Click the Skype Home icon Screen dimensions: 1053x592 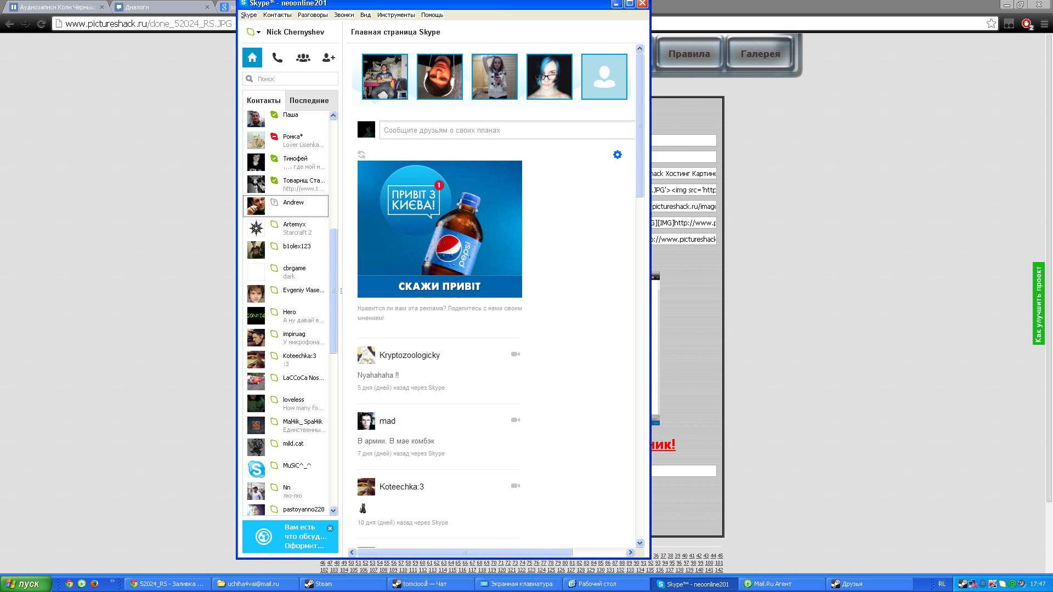[252, 58]
